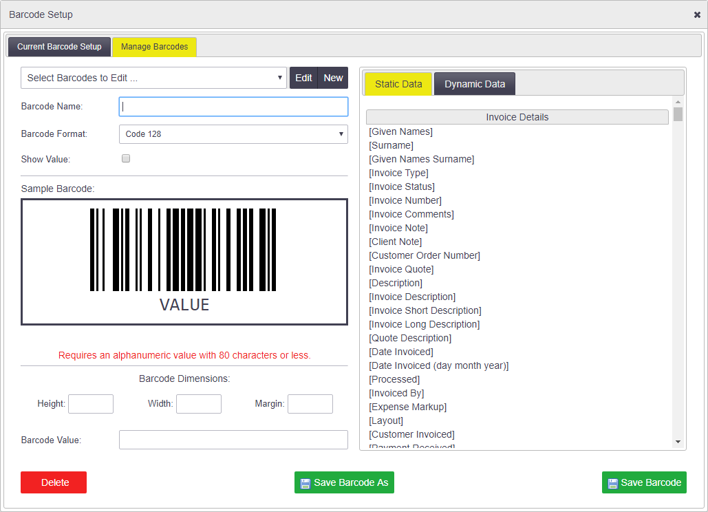Click the red Delete button
This screenshot has height=512, width=708.
[54, 482]
